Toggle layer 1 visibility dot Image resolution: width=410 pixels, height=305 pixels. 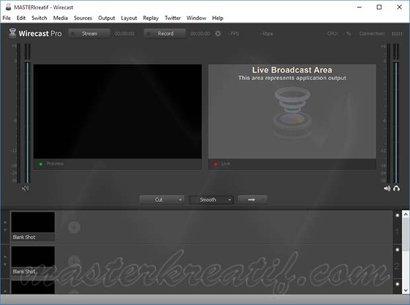point(397,215)
